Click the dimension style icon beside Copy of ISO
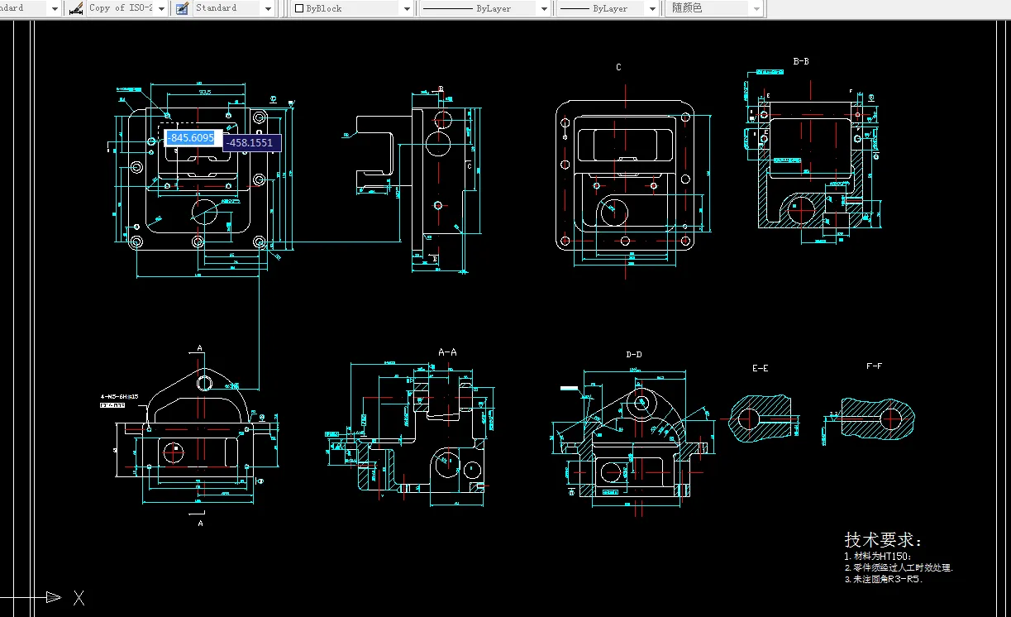 (x=76, y=8)
